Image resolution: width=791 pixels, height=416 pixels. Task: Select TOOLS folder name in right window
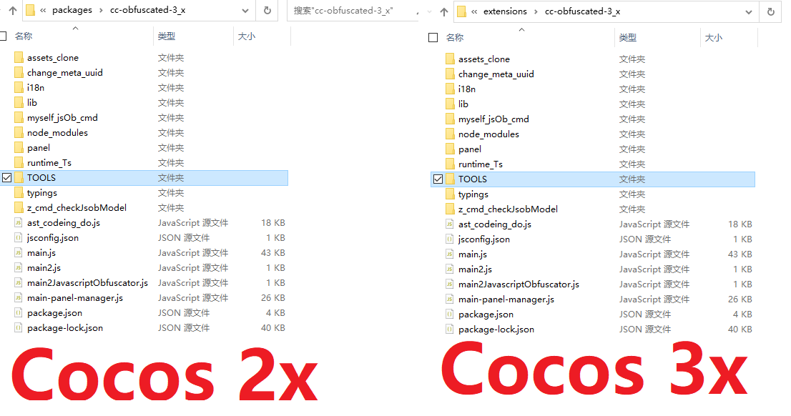[472, 179]
